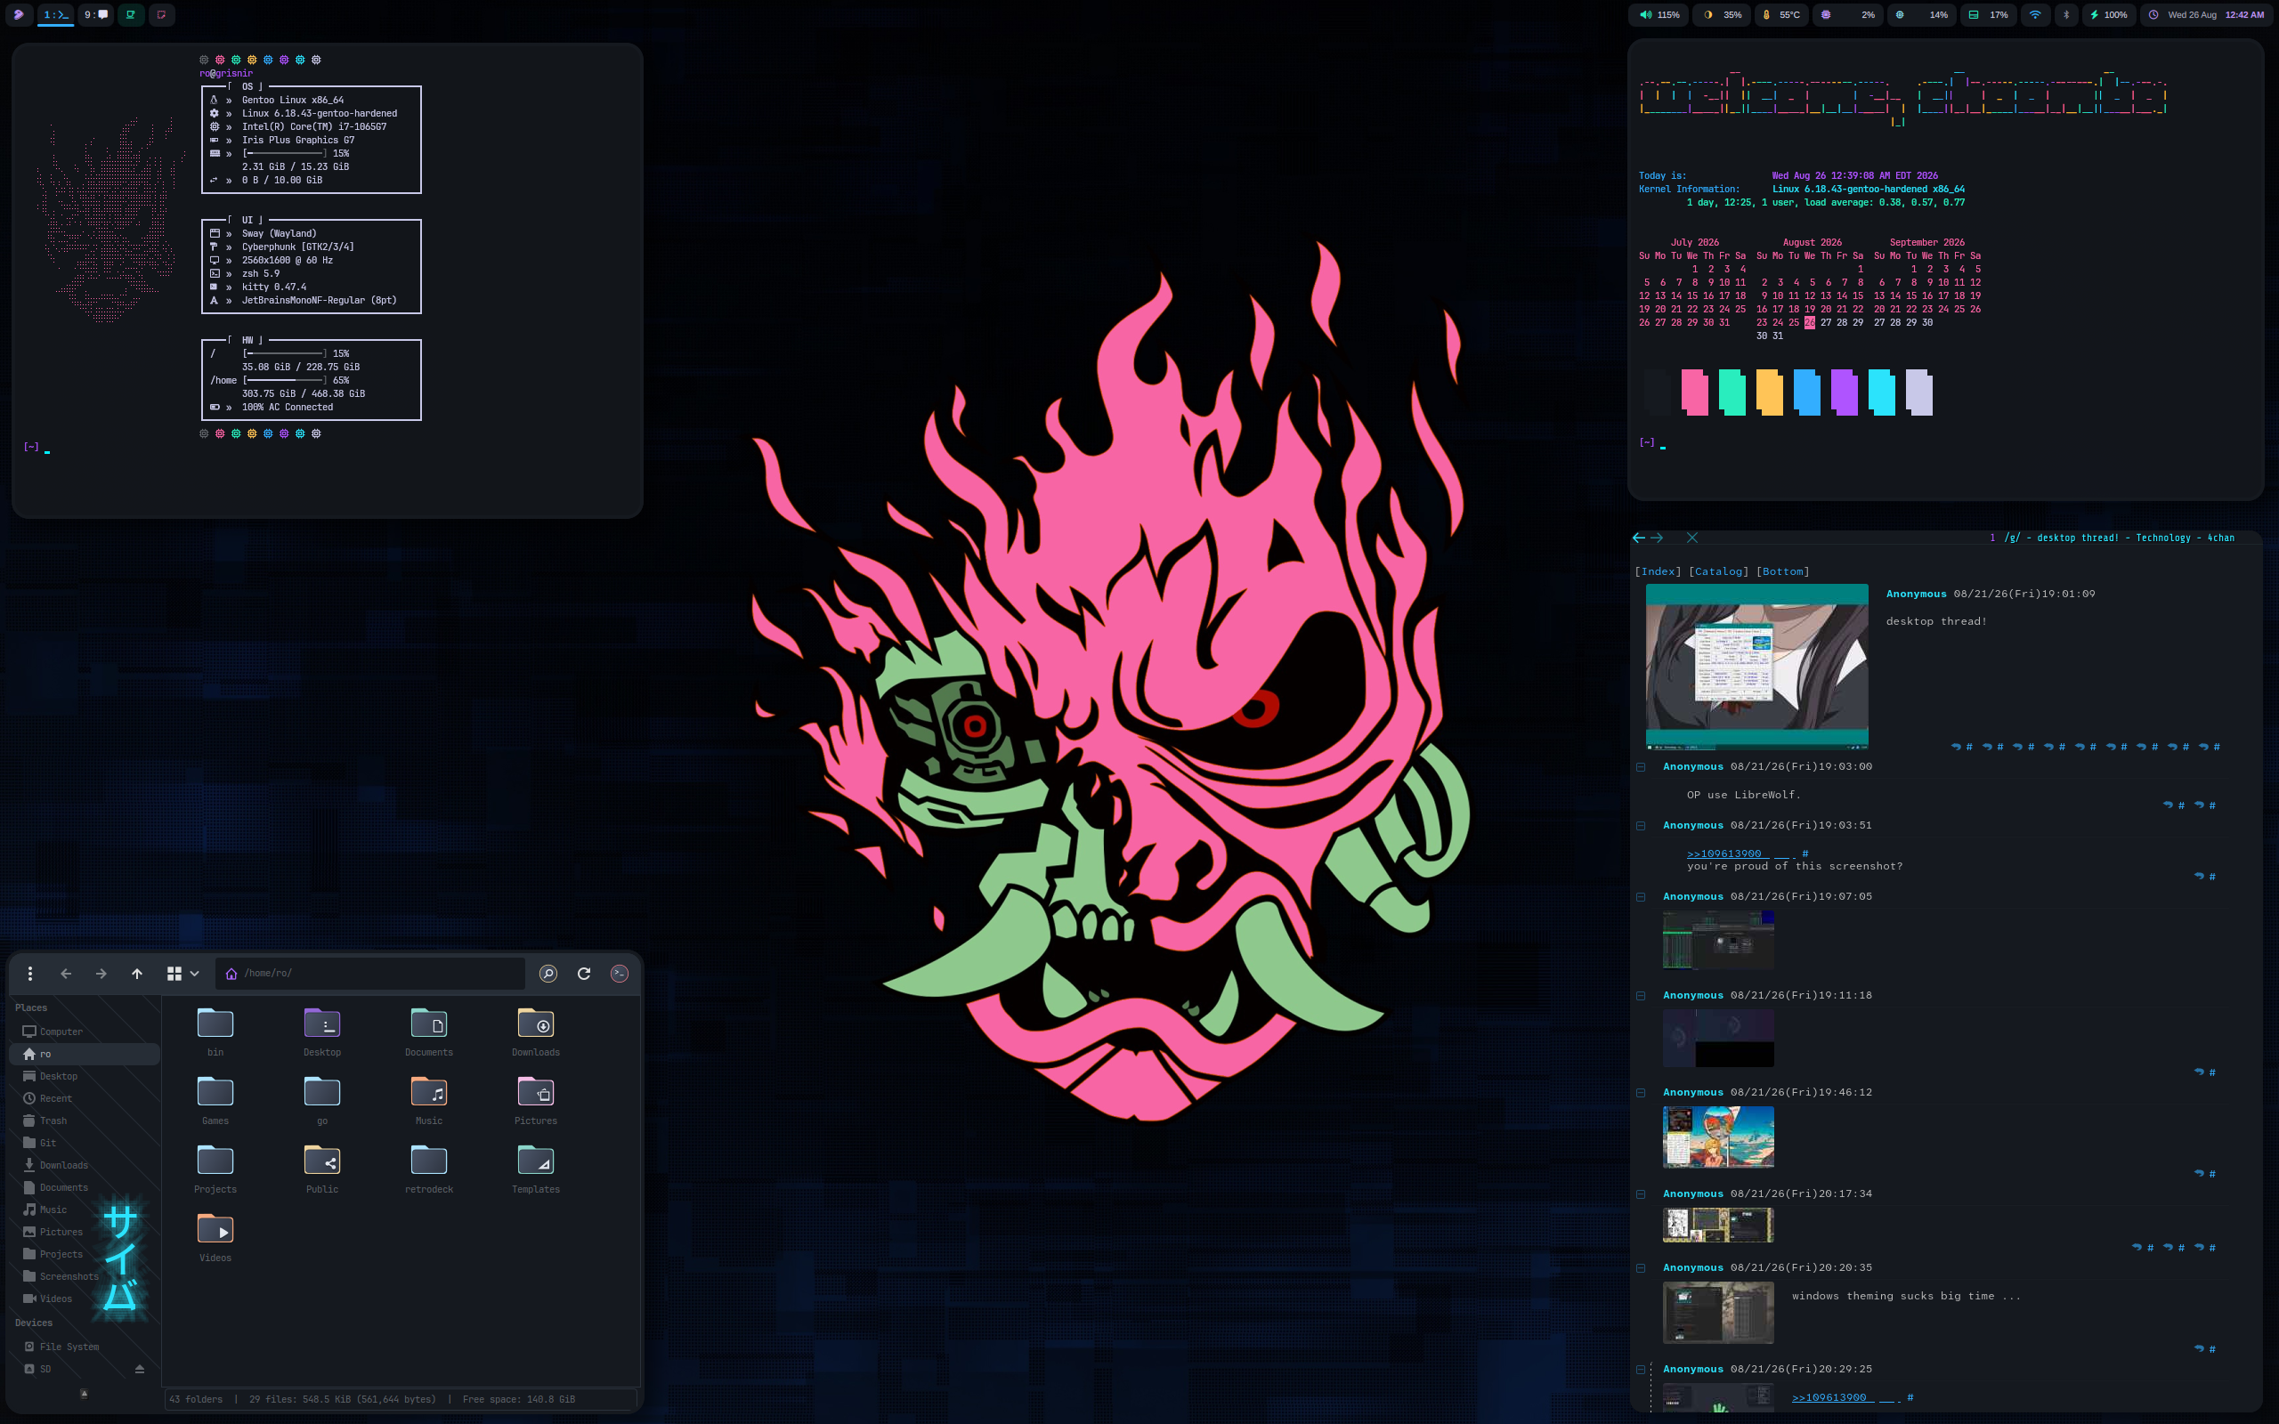Screen dimensions: 2279x1424
Task: Collapse the 19:11:18 Anonymous post
Action: click(1641, 996)
